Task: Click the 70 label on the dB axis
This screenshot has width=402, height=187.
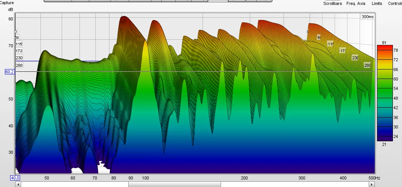Action: click(11, 46)
